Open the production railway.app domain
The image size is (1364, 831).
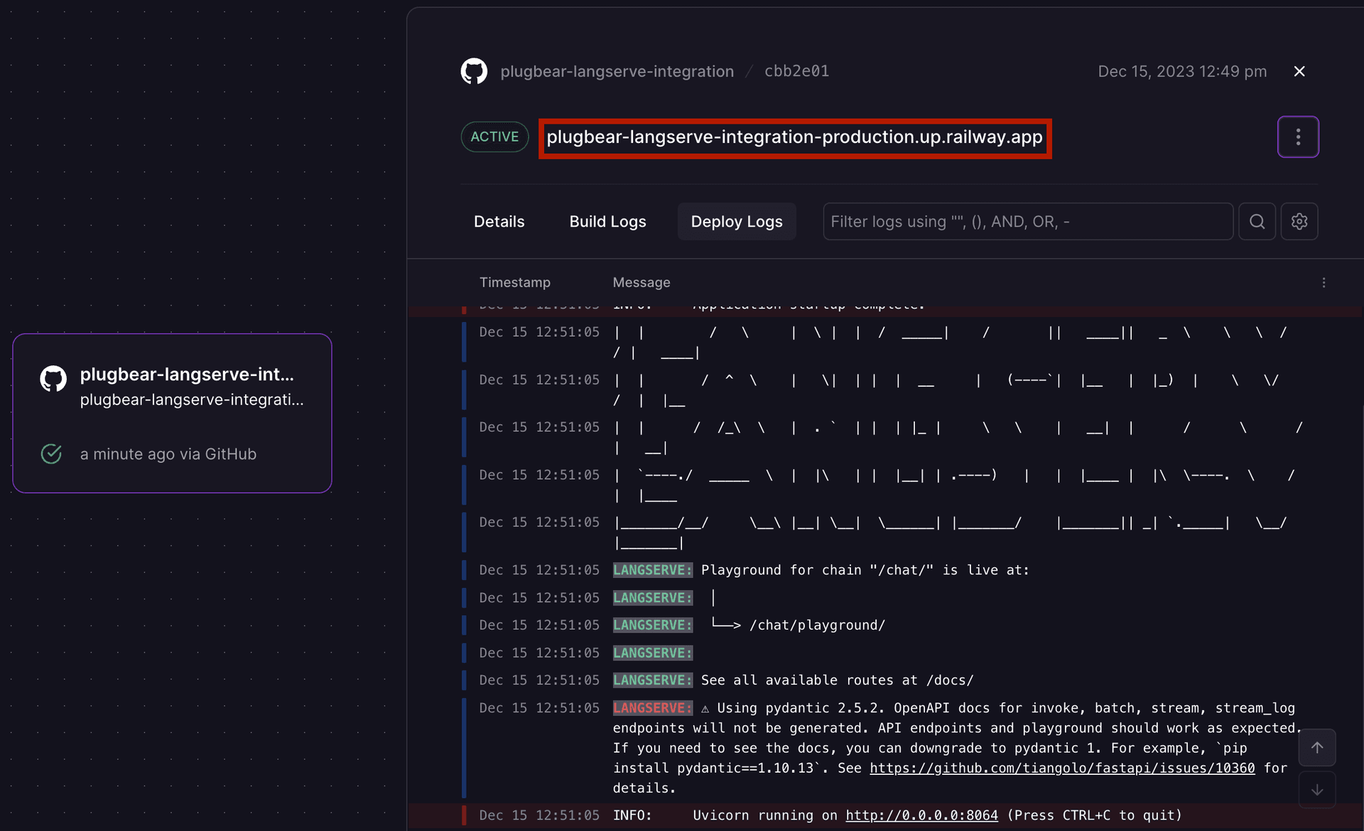[794, 137]
